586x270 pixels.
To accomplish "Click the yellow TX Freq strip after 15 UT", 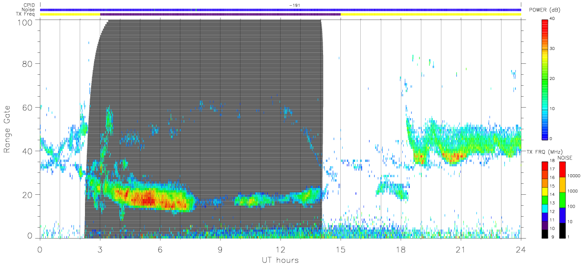I will click(x=431, y=14).
